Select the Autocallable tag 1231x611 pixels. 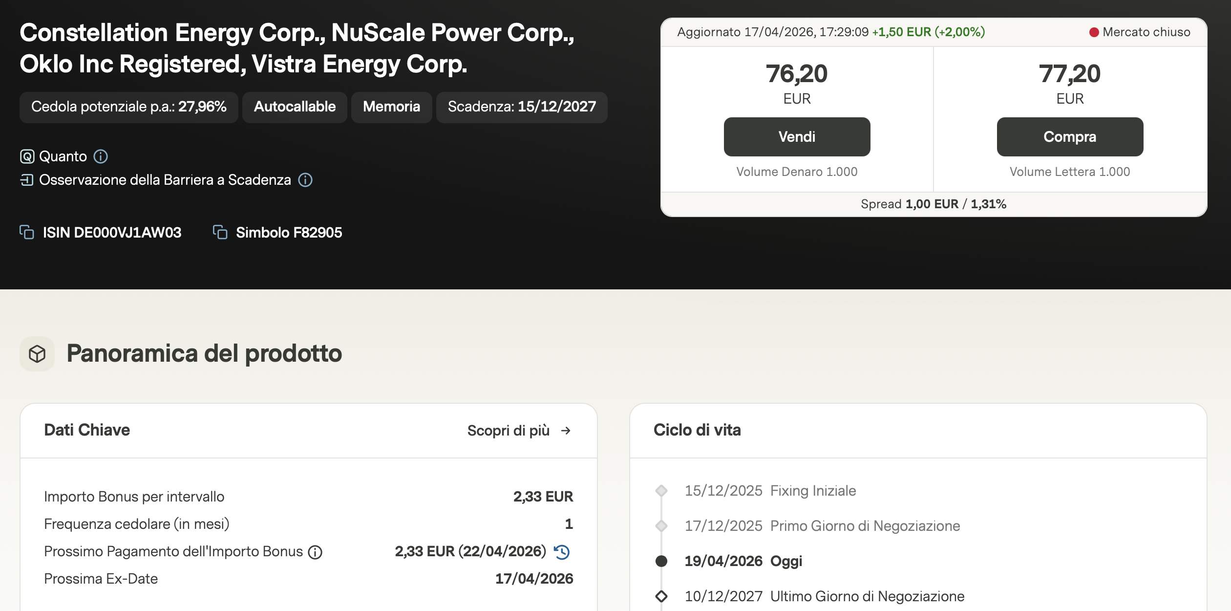295,107
